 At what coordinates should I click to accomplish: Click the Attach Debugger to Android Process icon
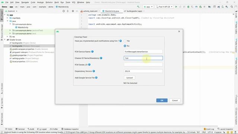(x=200, y=7)
